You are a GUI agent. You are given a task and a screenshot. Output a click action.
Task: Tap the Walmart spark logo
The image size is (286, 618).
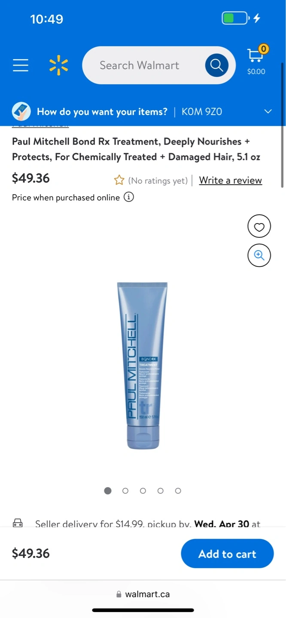pyautogui.click(x=59, y=65)
